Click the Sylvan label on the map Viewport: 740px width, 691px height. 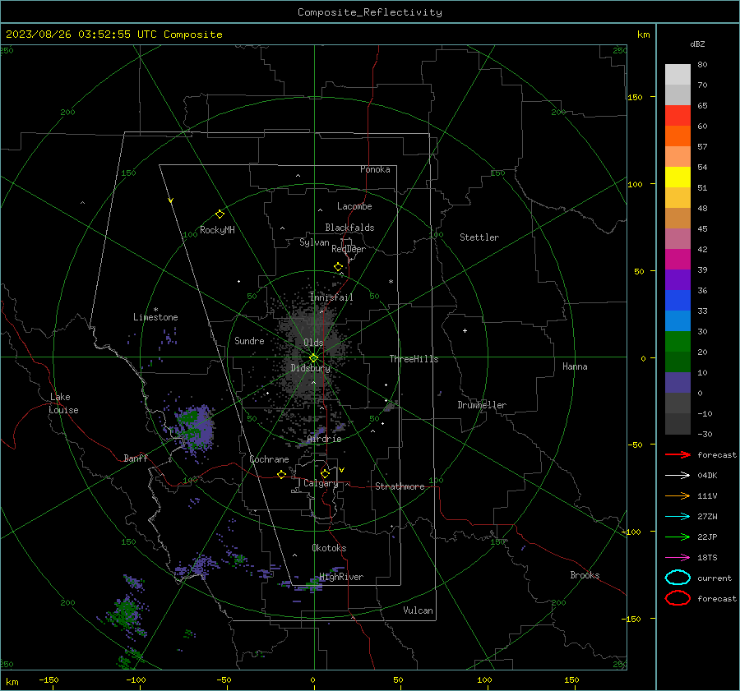314,242
